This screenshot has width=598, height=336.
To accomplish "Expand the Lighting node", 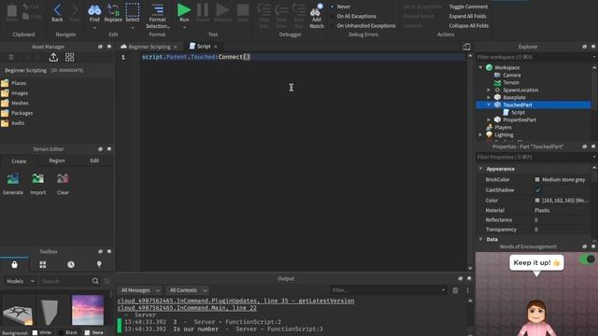I will (x=480, y=134).
